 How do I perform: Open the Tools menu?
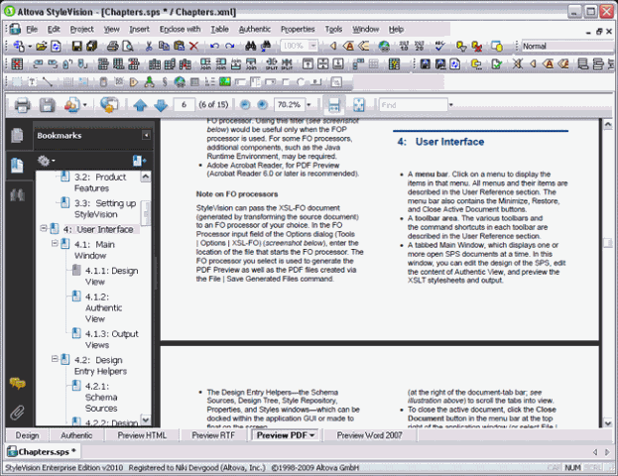(333, 29)
